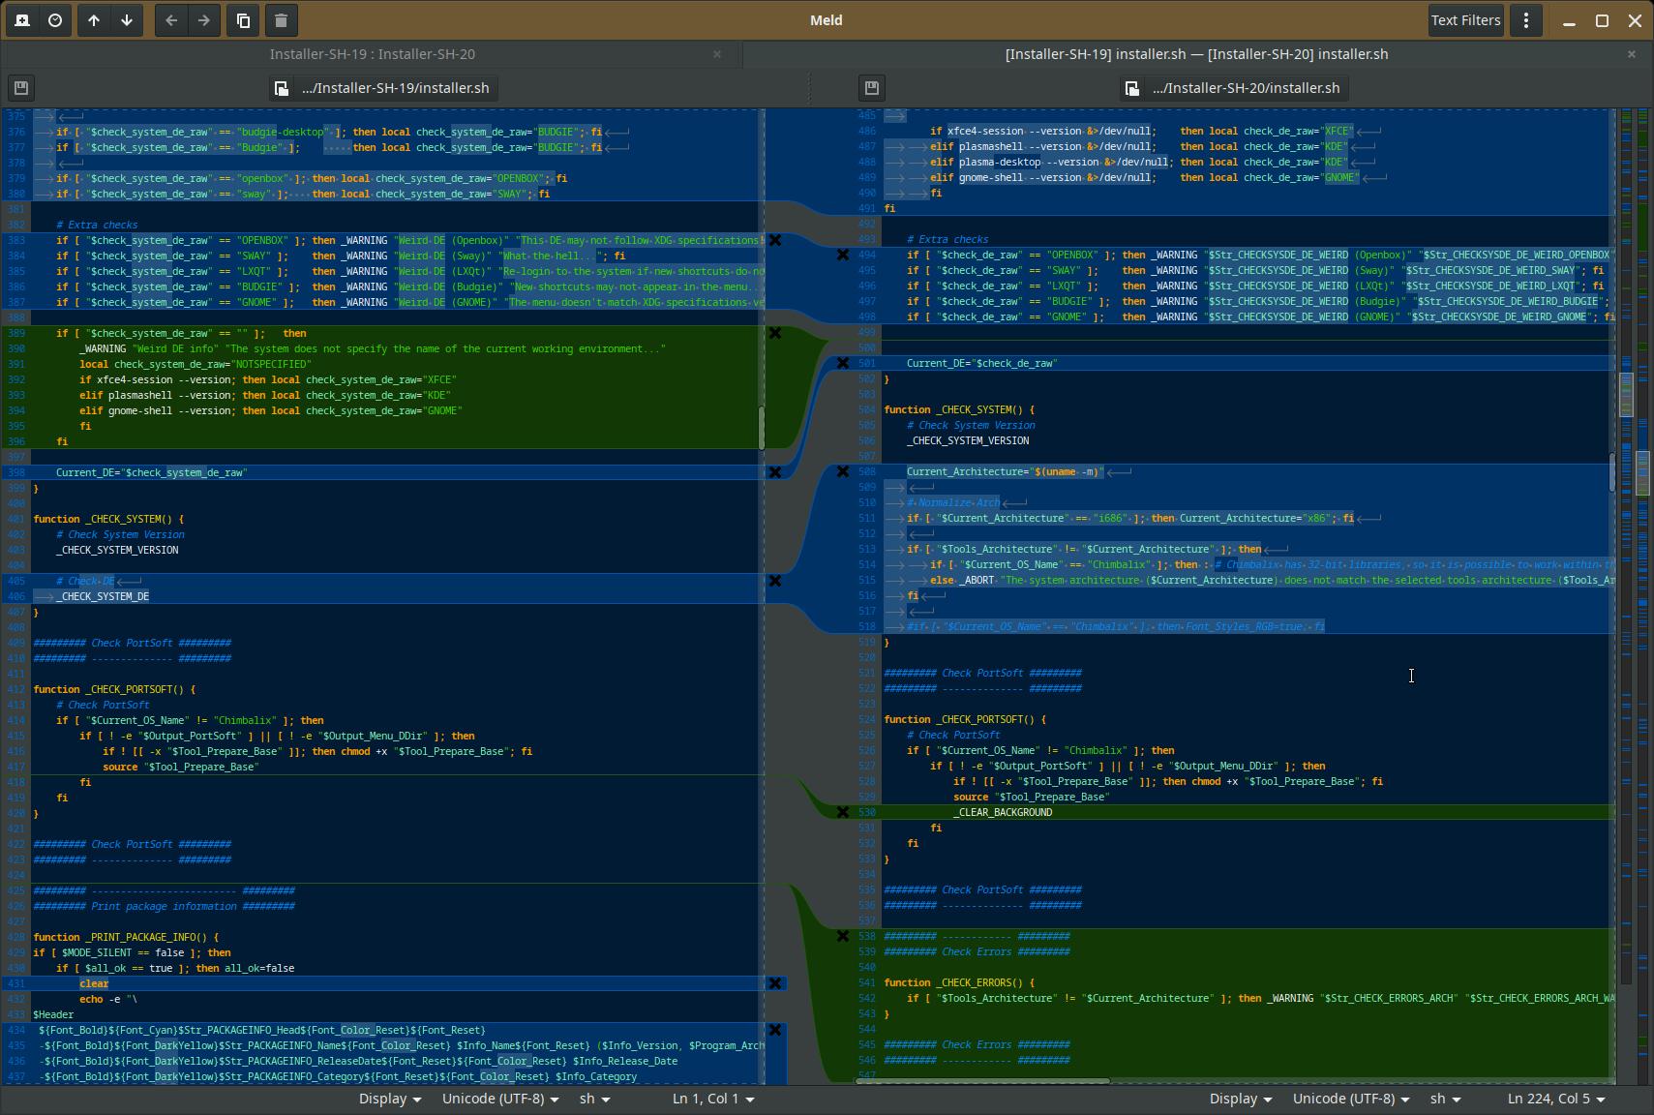1654x1115 pixels.
Task: Expand the left pane Display dropdown
Action: click(390, 1099)
